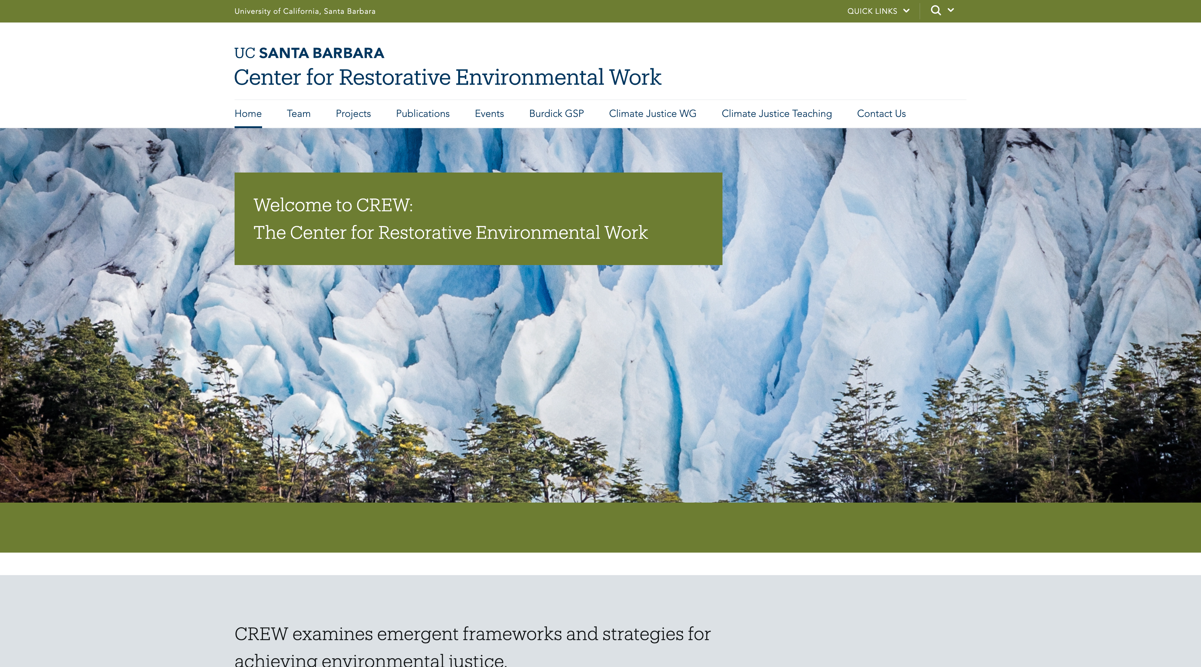The height and width of the screenshot is (667, 1201).
Task: Open the search magnifier icon
Action: click(935, 10)
